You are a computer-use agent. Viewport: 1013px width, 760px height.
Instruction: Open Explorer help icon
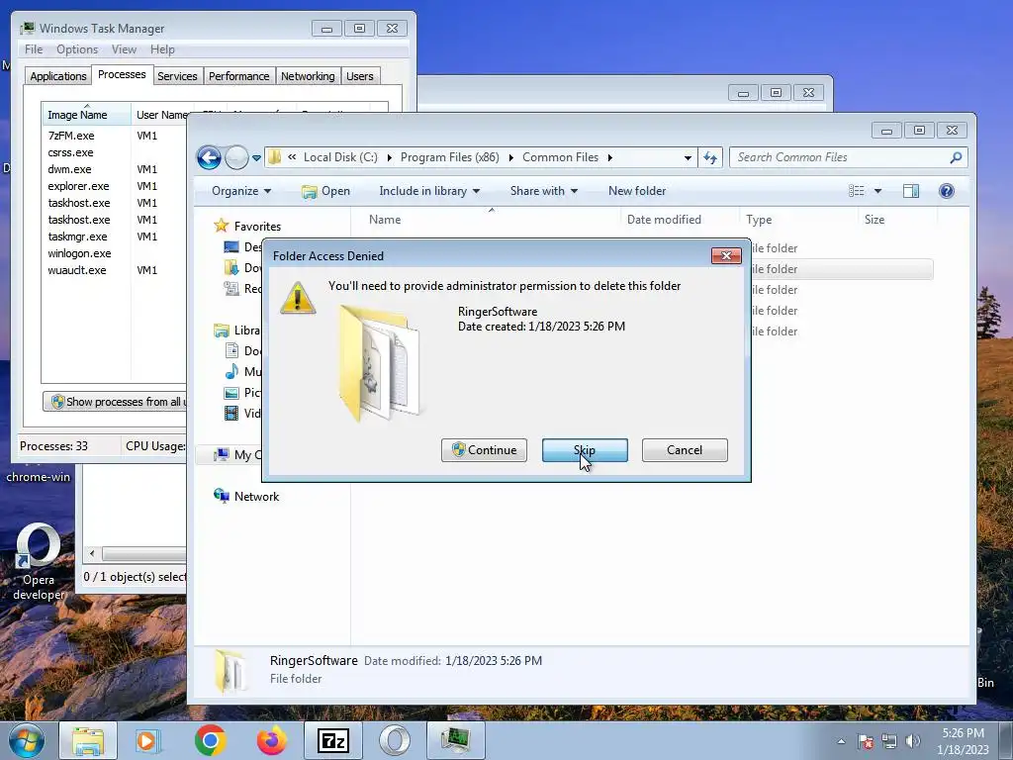[x=947, y=191]
